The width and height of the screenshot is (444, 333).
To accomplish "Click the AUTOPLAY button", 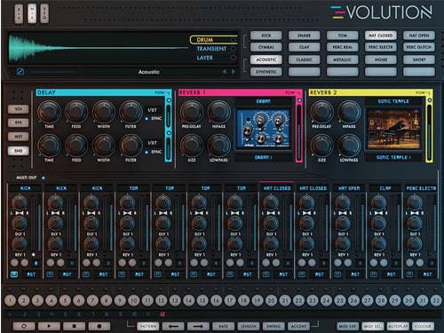I will 398,326.
